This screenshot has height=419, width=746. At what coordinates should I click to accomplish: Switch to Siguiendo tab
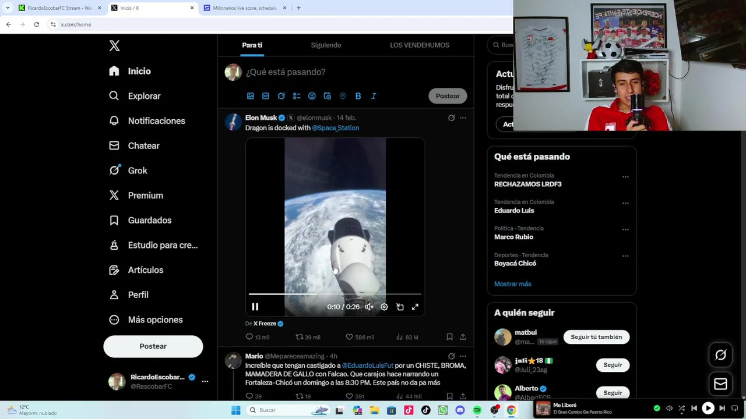point(326,45)
